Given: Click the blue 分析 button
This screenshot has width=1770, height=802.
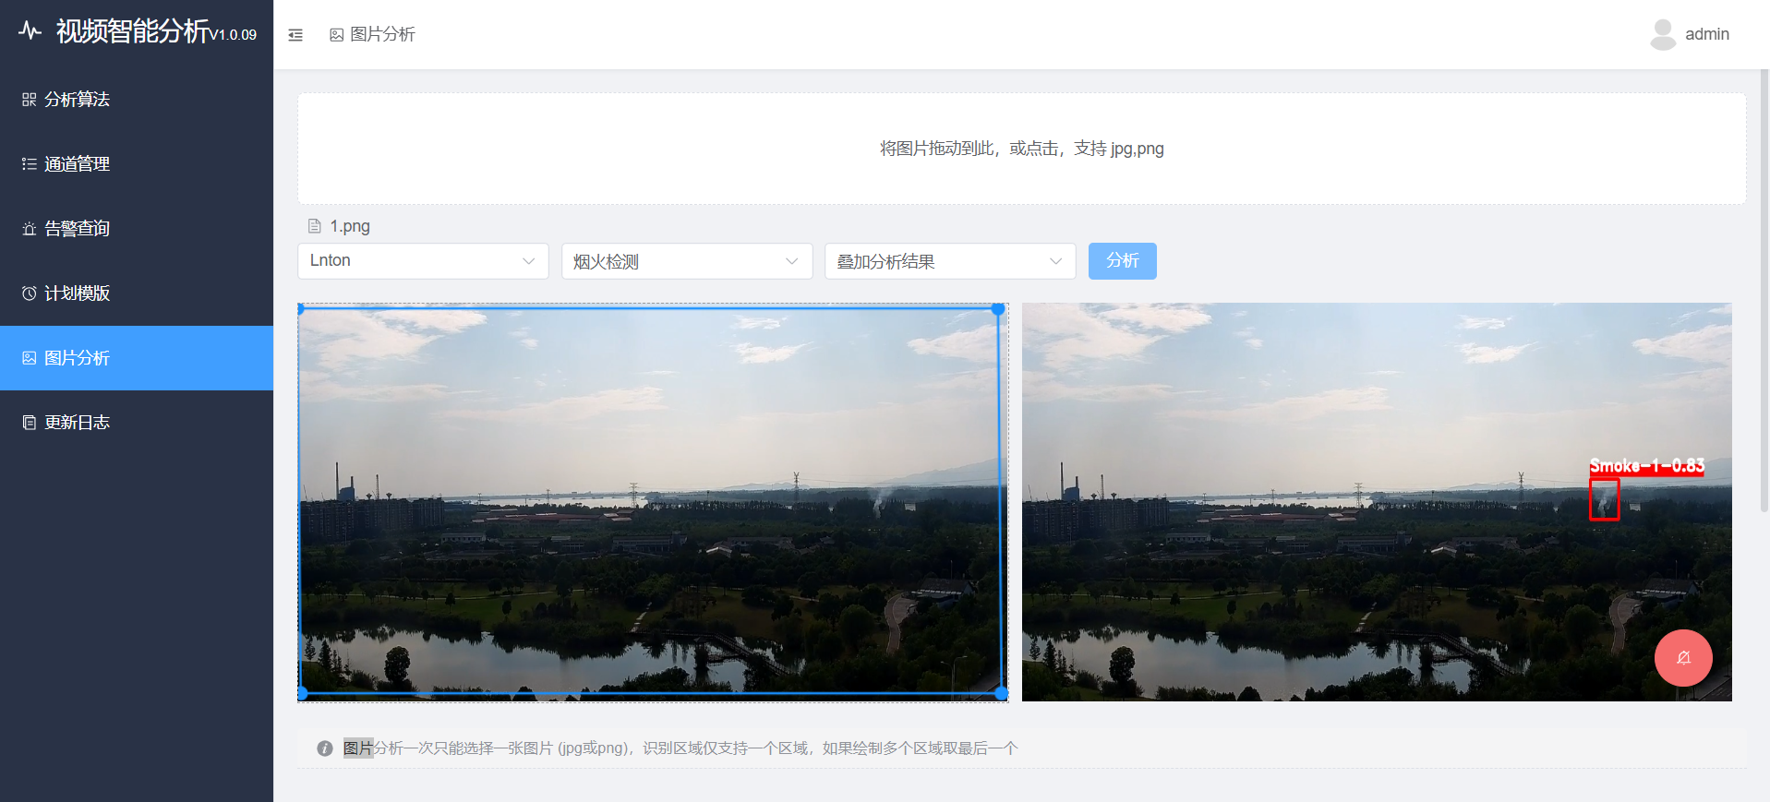Looking at the screenshot, I should [x=1123, y=261].
